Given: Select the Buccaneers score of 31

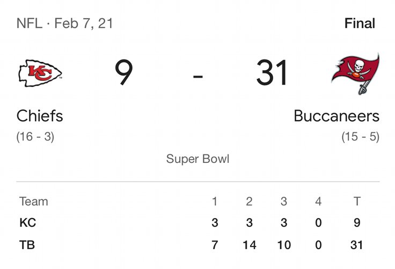Looking at the screenshot, I should 272,72.
